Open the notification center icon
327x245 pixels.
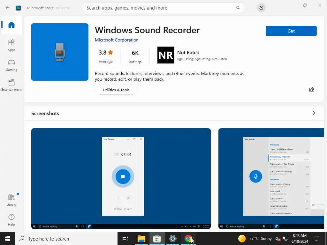(x=316, y=239)
